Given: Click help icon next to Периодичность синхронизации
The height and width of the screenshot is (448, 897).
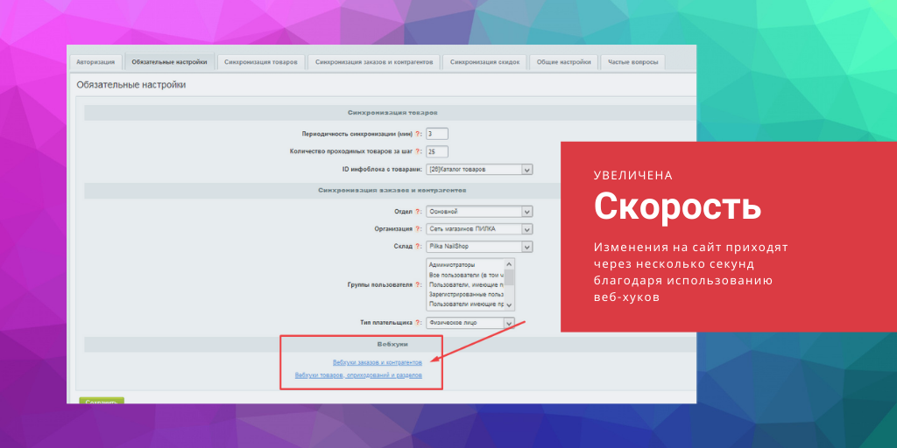Looking at the screenshot, I should (x=417, y=134).
